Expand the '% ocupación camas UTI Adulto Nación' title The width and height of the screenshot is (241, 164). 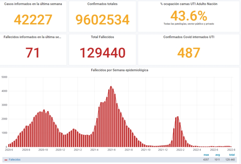tap(189, 4)
